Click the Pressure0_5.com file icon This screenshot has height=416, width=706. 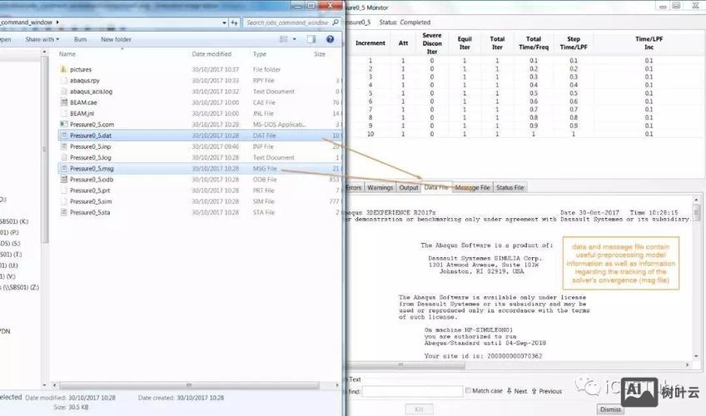coord(63,124)
